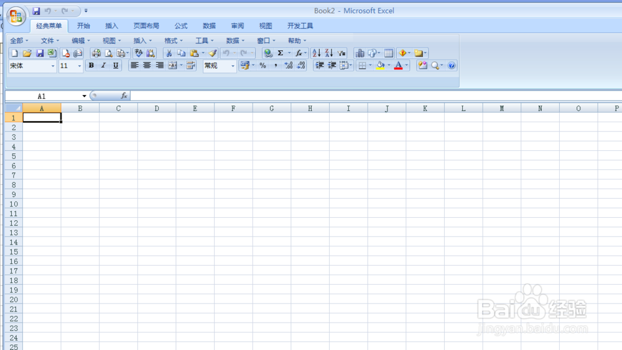Click the Cut scissors icon

tap(169, 53)
